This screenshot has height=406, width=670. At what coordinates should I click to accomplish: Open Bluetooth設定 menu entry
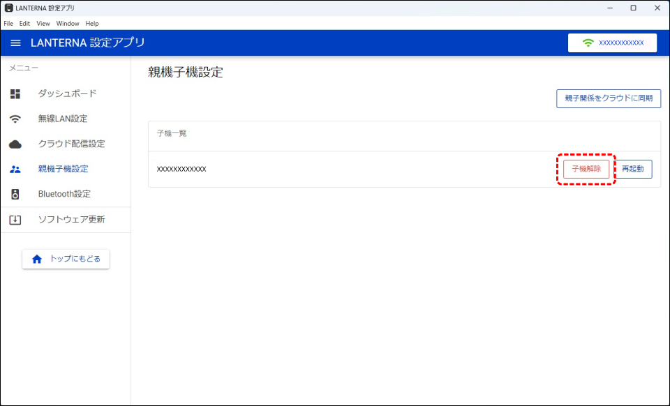pyautogui.click(x=64, y=195)
